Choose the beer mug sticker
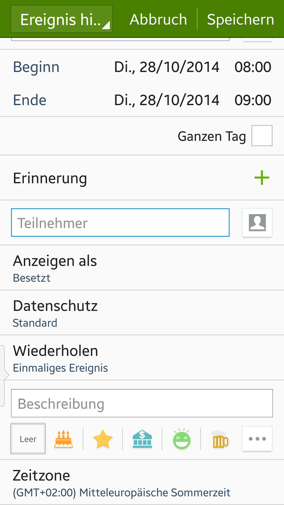Viewport: 284px width, 505px height. pyautogui.click(x=220, y=439)
